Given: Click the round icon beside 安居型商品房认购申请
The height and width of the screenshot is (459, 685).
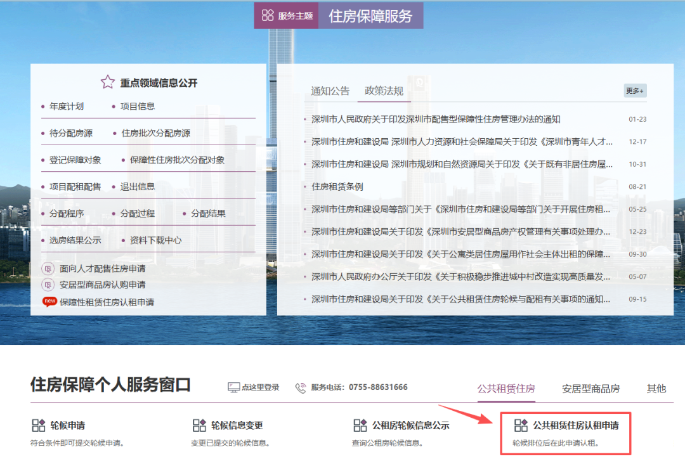Looking at the screenshot, I should point(48,285).
